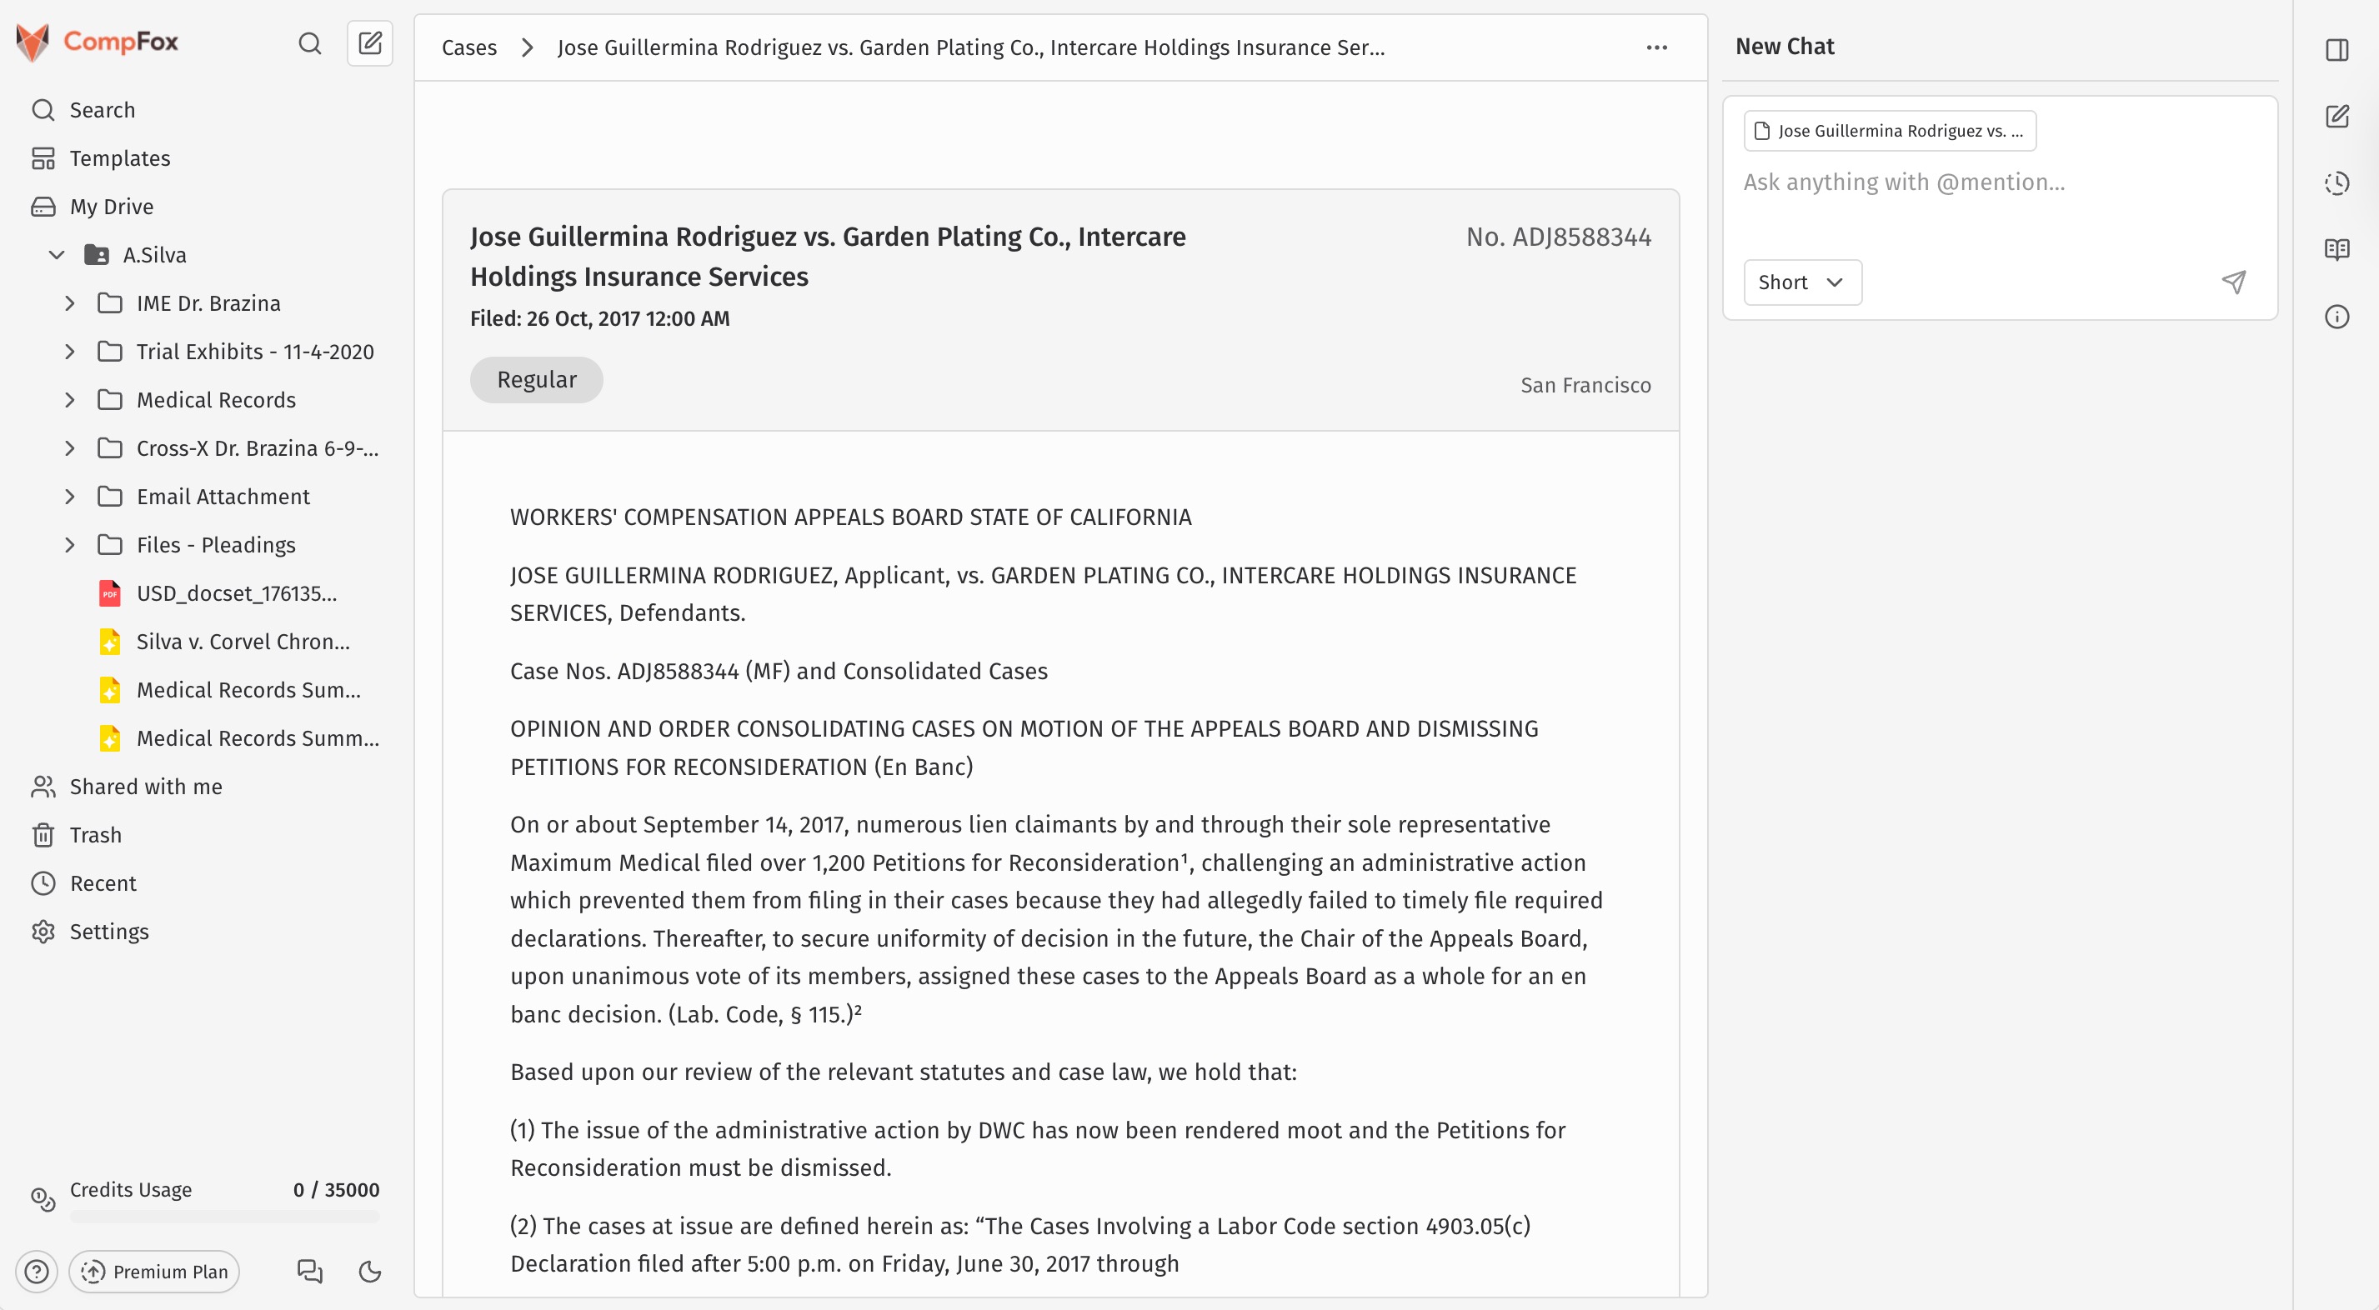
Task: Open the feedback chat bubbles icon
Action: click(x=309, y=1271)
